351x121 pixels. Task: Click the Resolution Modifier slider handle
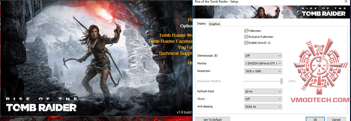pos(282,81)
